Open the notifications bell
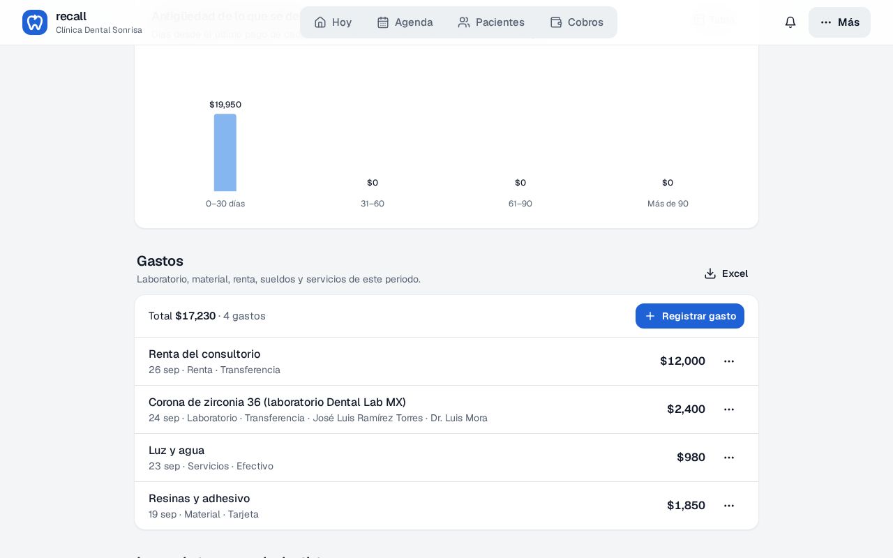Viewport: 893px width, 558px height. point(790,22)
